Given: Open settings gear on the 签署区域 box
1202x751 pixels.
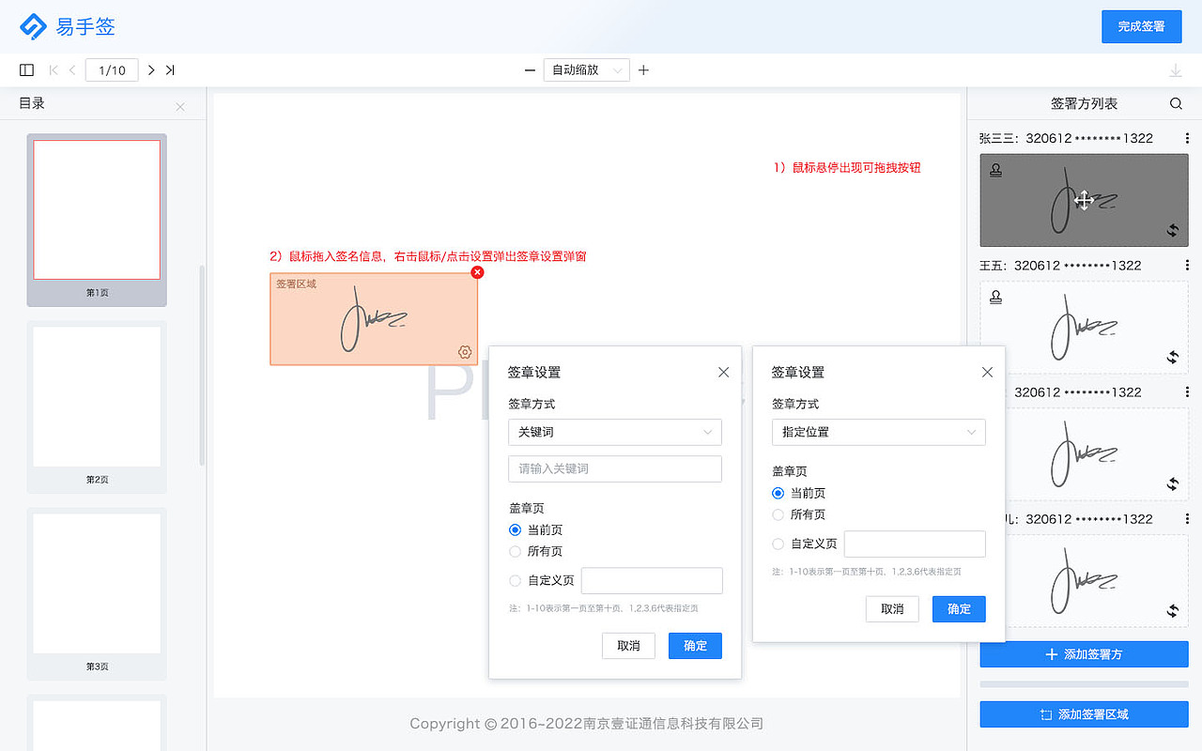Looking at the screenshot, I should [464, 351].
